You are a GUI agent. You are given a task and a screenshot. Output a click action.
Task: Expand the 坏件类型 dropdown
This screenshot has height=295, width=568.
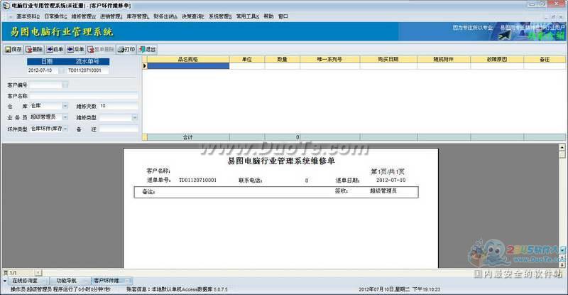point(65,129)
